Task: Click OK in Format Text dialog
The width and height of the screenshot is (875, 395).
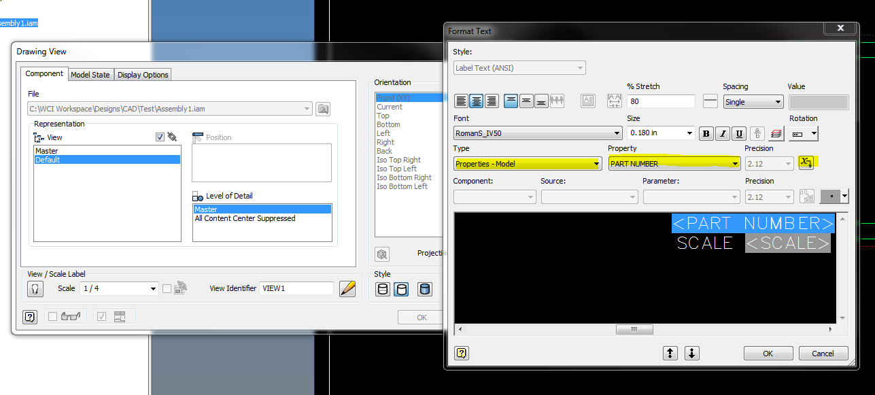Action: [768, 354]
